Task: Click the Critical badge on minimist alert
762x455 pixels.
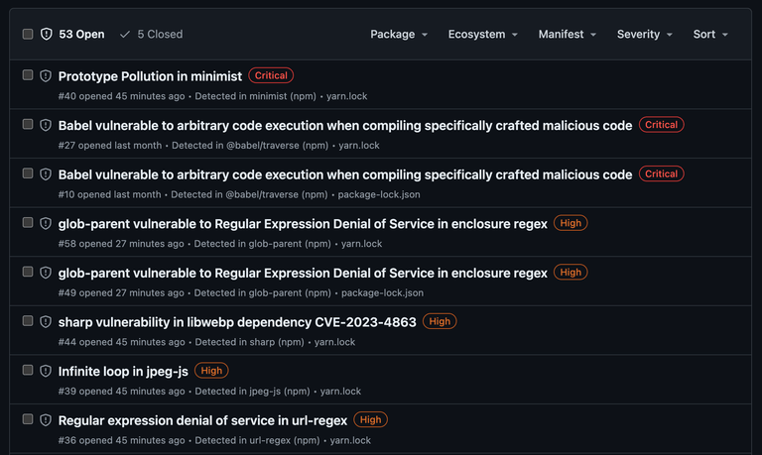Action: pos(271,75)
